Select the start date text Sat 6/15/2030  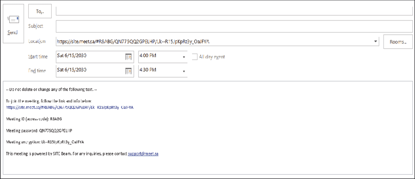72,55
